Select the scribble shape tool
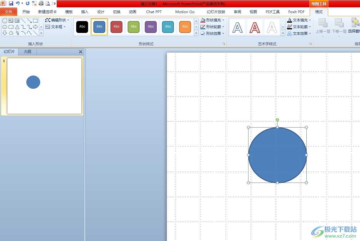The height and width of the screenshot is (241, 360). click(x=17, y=33)
